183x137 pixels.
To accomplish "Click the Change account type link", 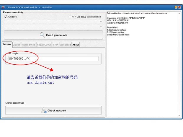I will click(x=15, y=103).
